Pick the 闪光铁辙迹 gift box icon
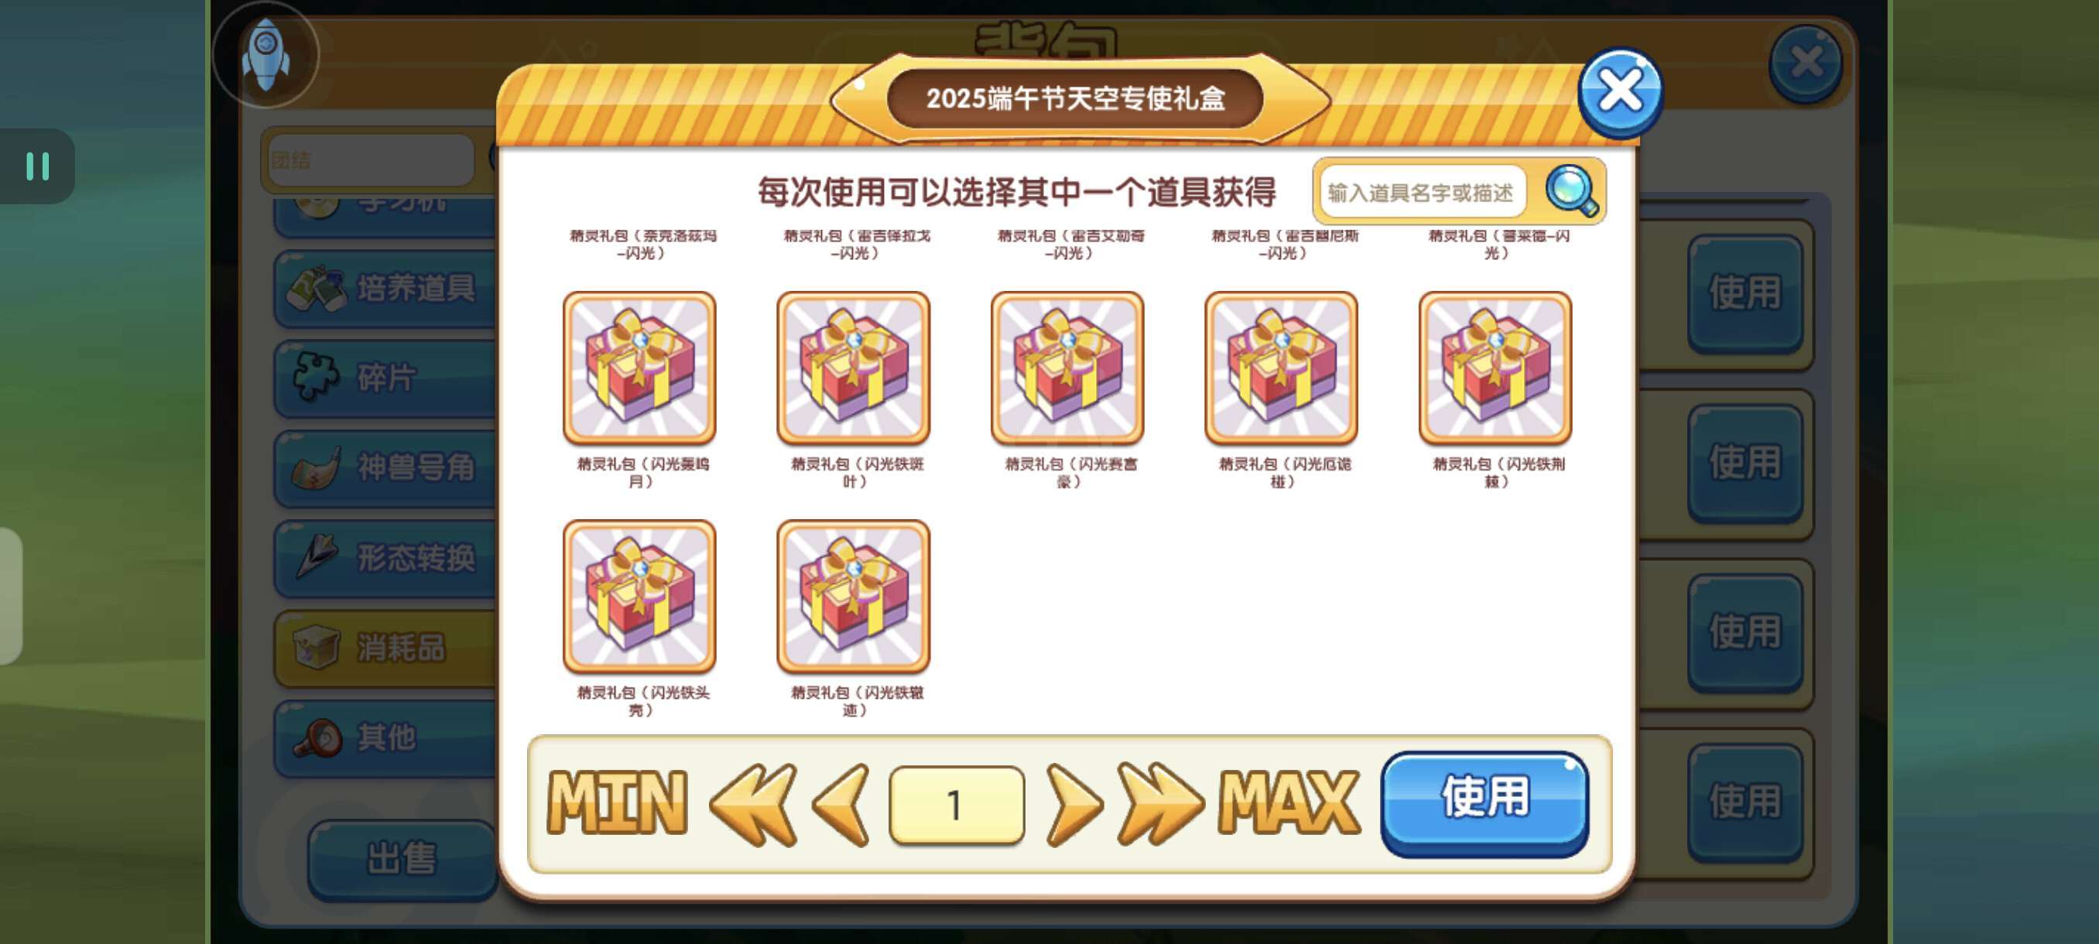This screenshot has height=944, width=2099. click(x=853, y=597)
